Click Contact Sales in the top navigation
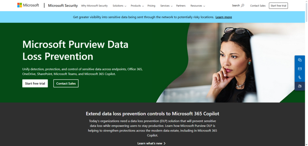 tap(258, 6)
